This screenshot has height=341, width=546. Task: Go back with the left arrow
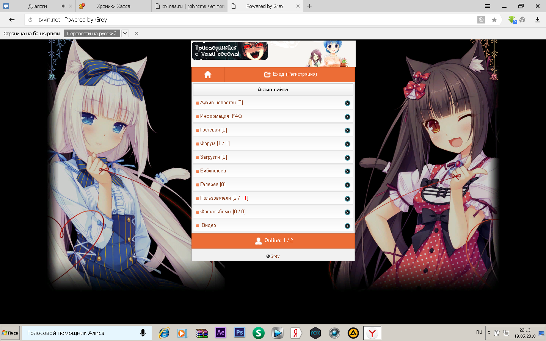(12, 20)
